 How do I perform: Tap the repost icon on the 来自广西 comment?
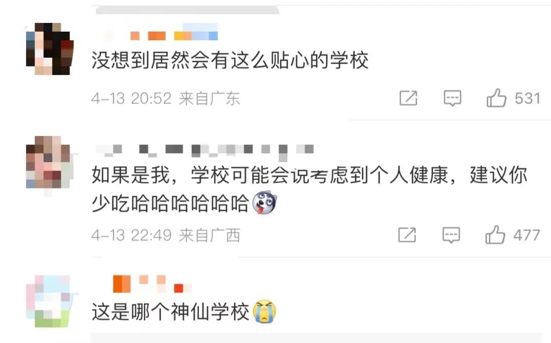pyautogui.click(x=407, y=235)
